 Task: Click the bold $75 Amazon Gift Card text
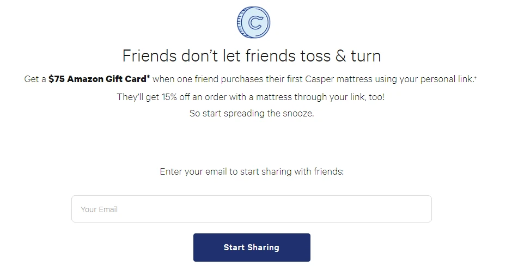(97, 79)
